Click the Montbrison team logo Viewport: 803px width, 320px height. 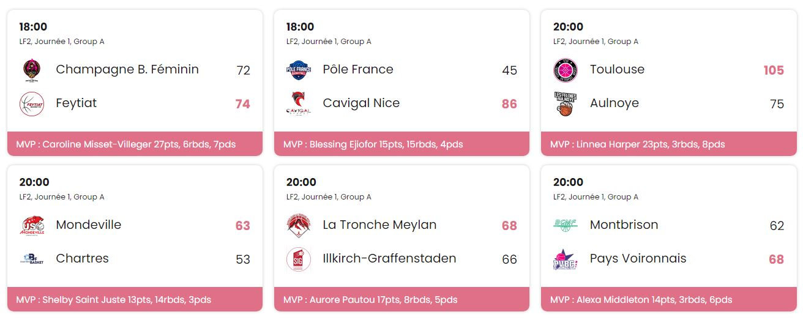pyautogui.click(x=566, y=226)
